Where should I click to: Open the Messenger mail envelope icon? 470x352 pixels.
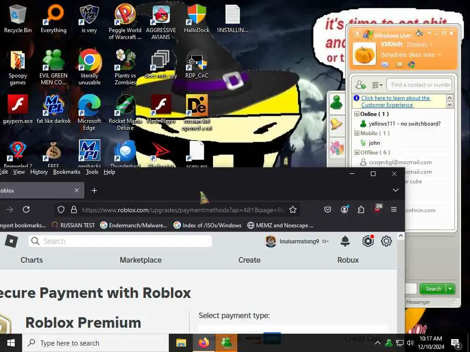(385, 64)
